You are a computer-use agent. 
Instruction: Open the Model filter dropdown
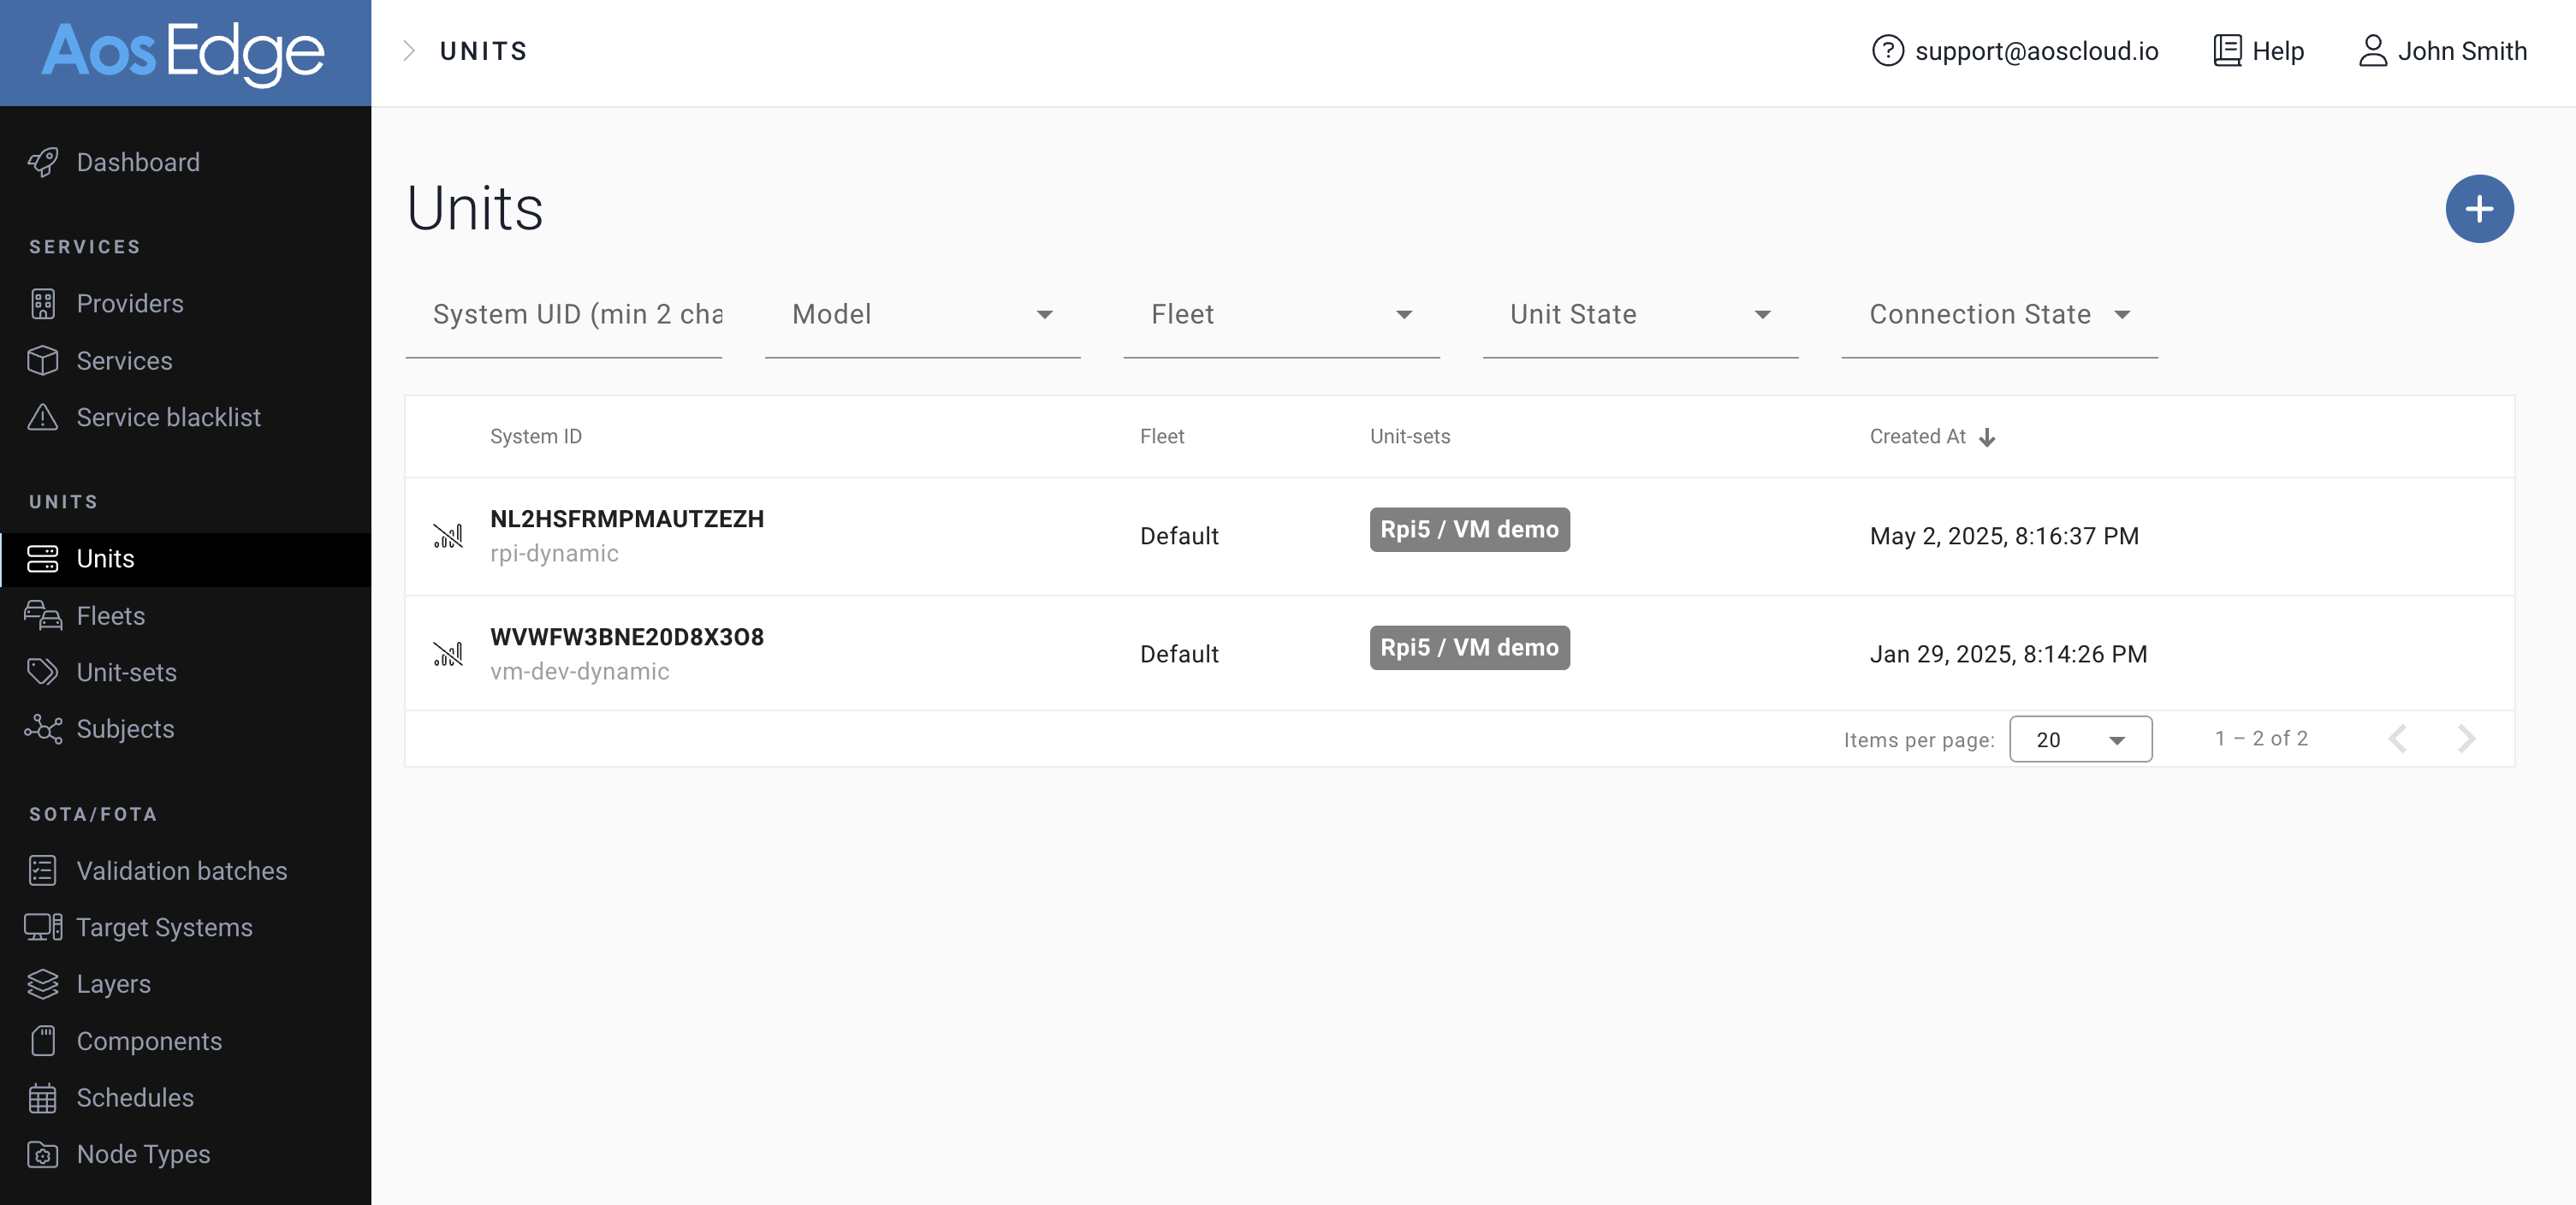(x=921, y=315)
